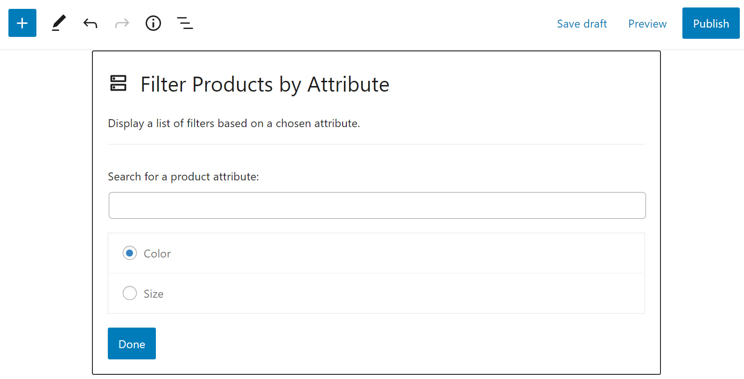744x379 pixels.
Task: Confirm attribute selection with Done button
Action: [132, 343]
